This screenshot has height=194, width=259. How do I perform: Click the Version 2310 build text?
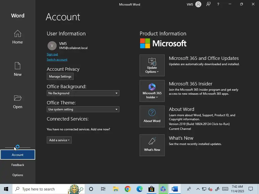pyautogui.click(x=199, y=124)
